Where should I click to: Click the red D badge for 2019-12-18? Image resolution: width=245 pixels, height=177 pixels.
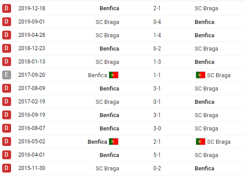(7, 8)
